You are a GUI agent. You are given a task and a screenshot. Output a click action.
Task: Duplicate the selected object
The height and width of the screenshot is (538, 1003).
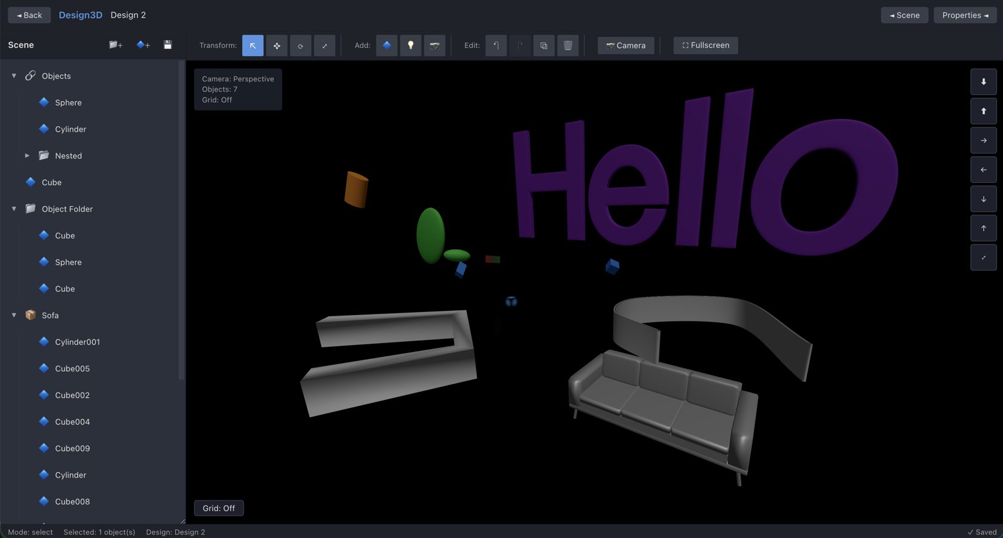[x=544, y=45]
